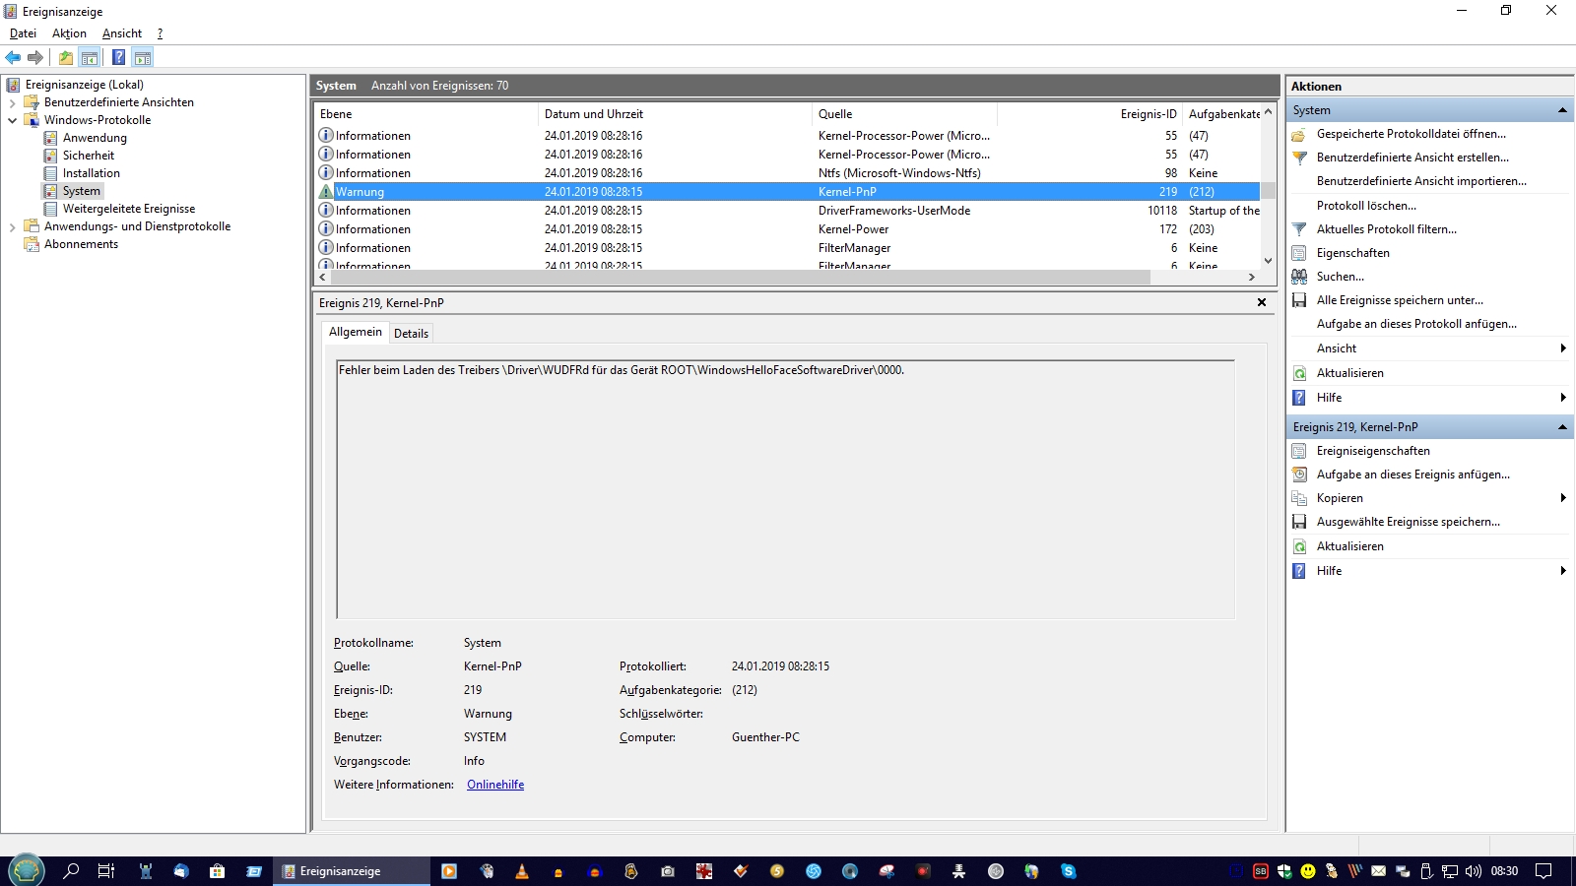Sort events by the Quelle column header

pos(904,114)
